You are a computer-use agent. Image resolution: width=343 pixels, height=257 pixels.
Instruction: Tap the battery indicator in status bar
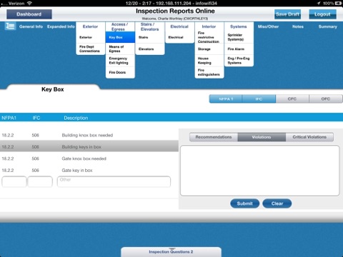[338, 4]
